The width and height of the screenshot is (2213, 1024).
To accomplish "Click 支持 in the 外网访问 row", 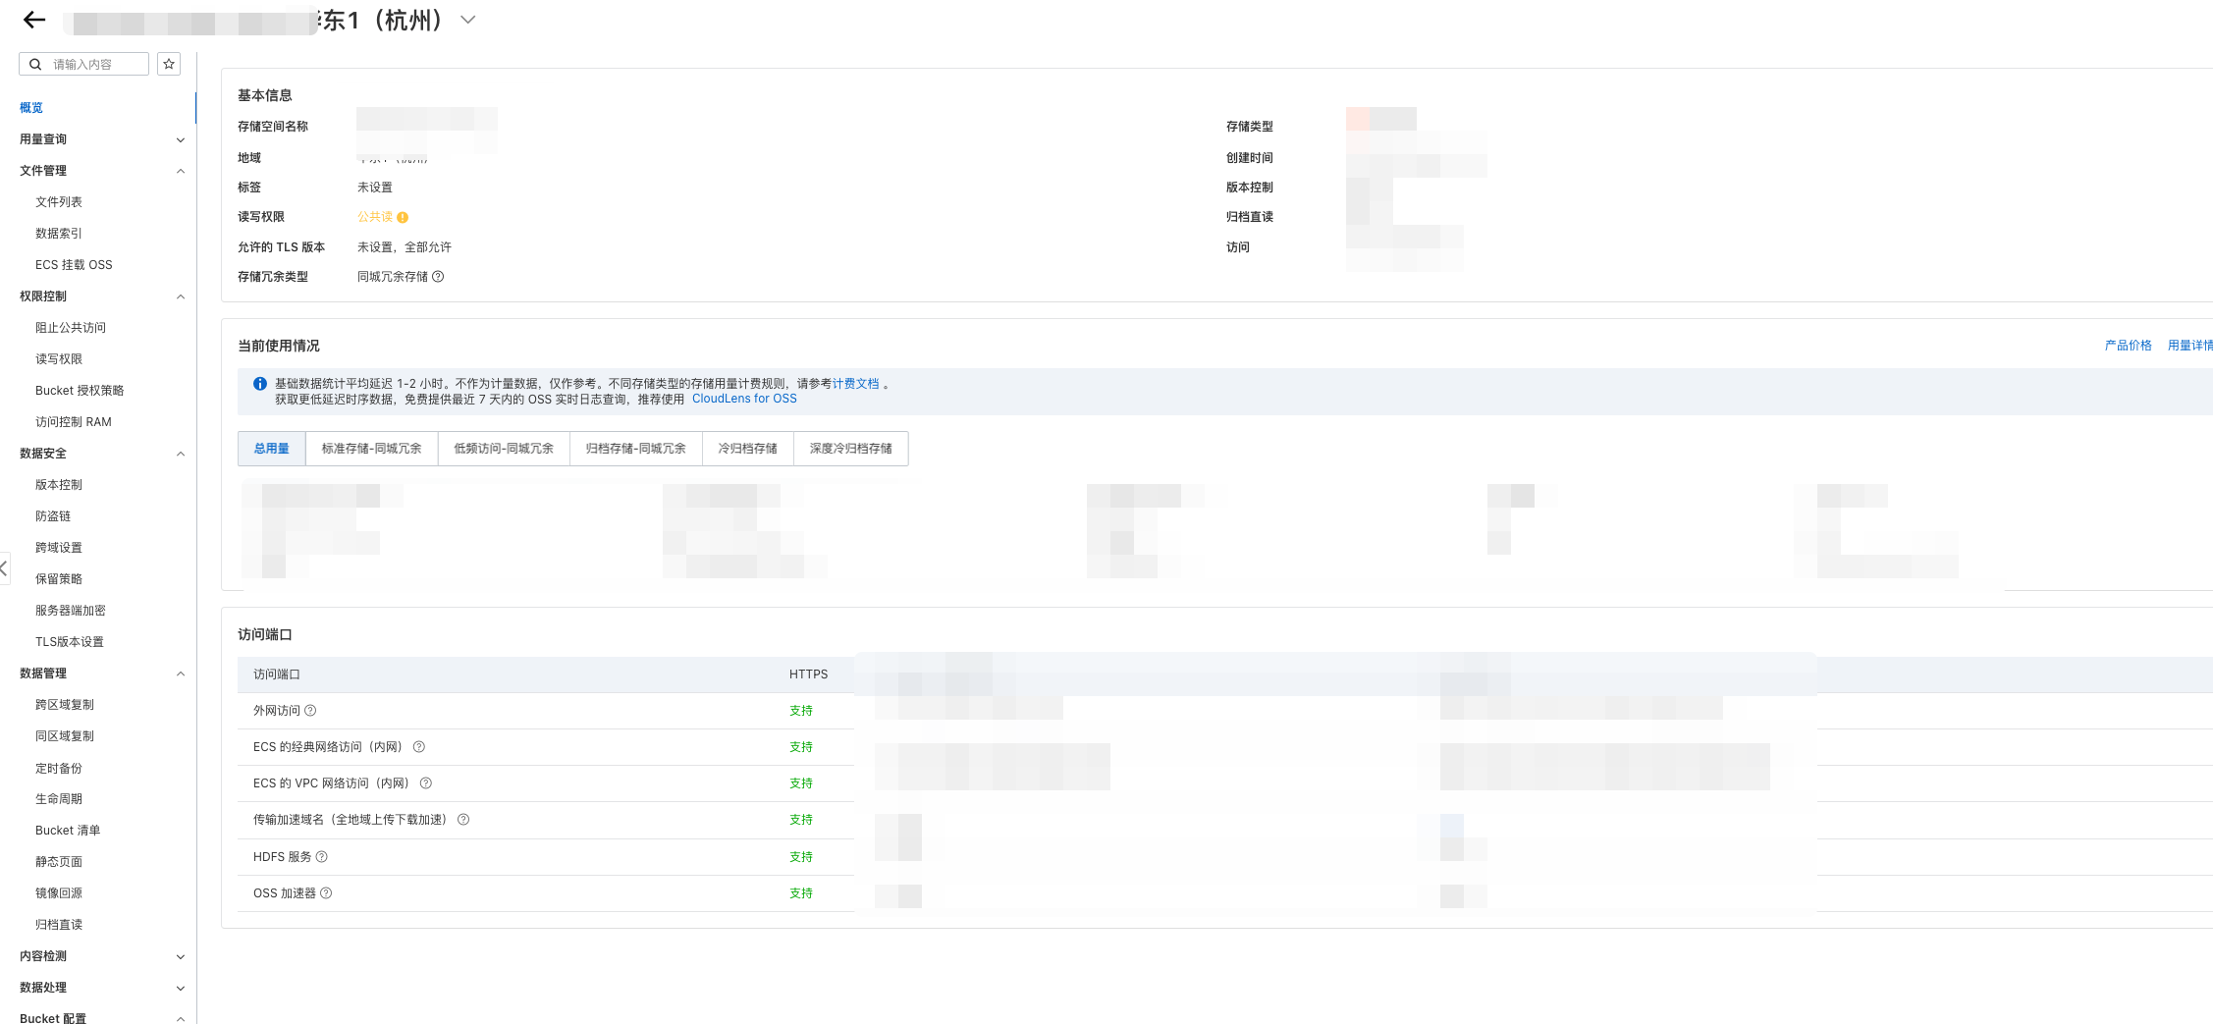I will coord(801,711).
